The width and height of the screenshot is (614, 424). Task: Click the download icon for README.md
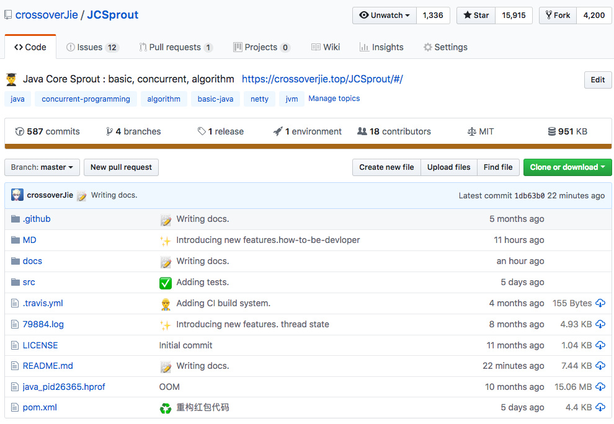600,366
